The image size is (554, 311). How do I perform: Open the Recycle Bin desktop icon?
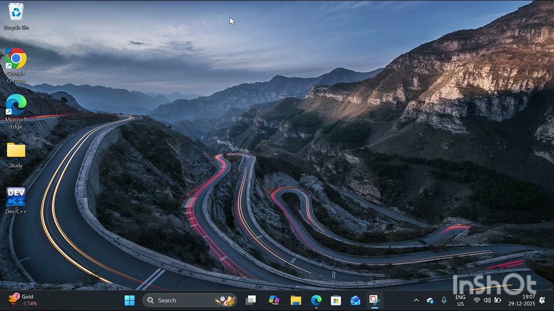(x=16, y=16)
